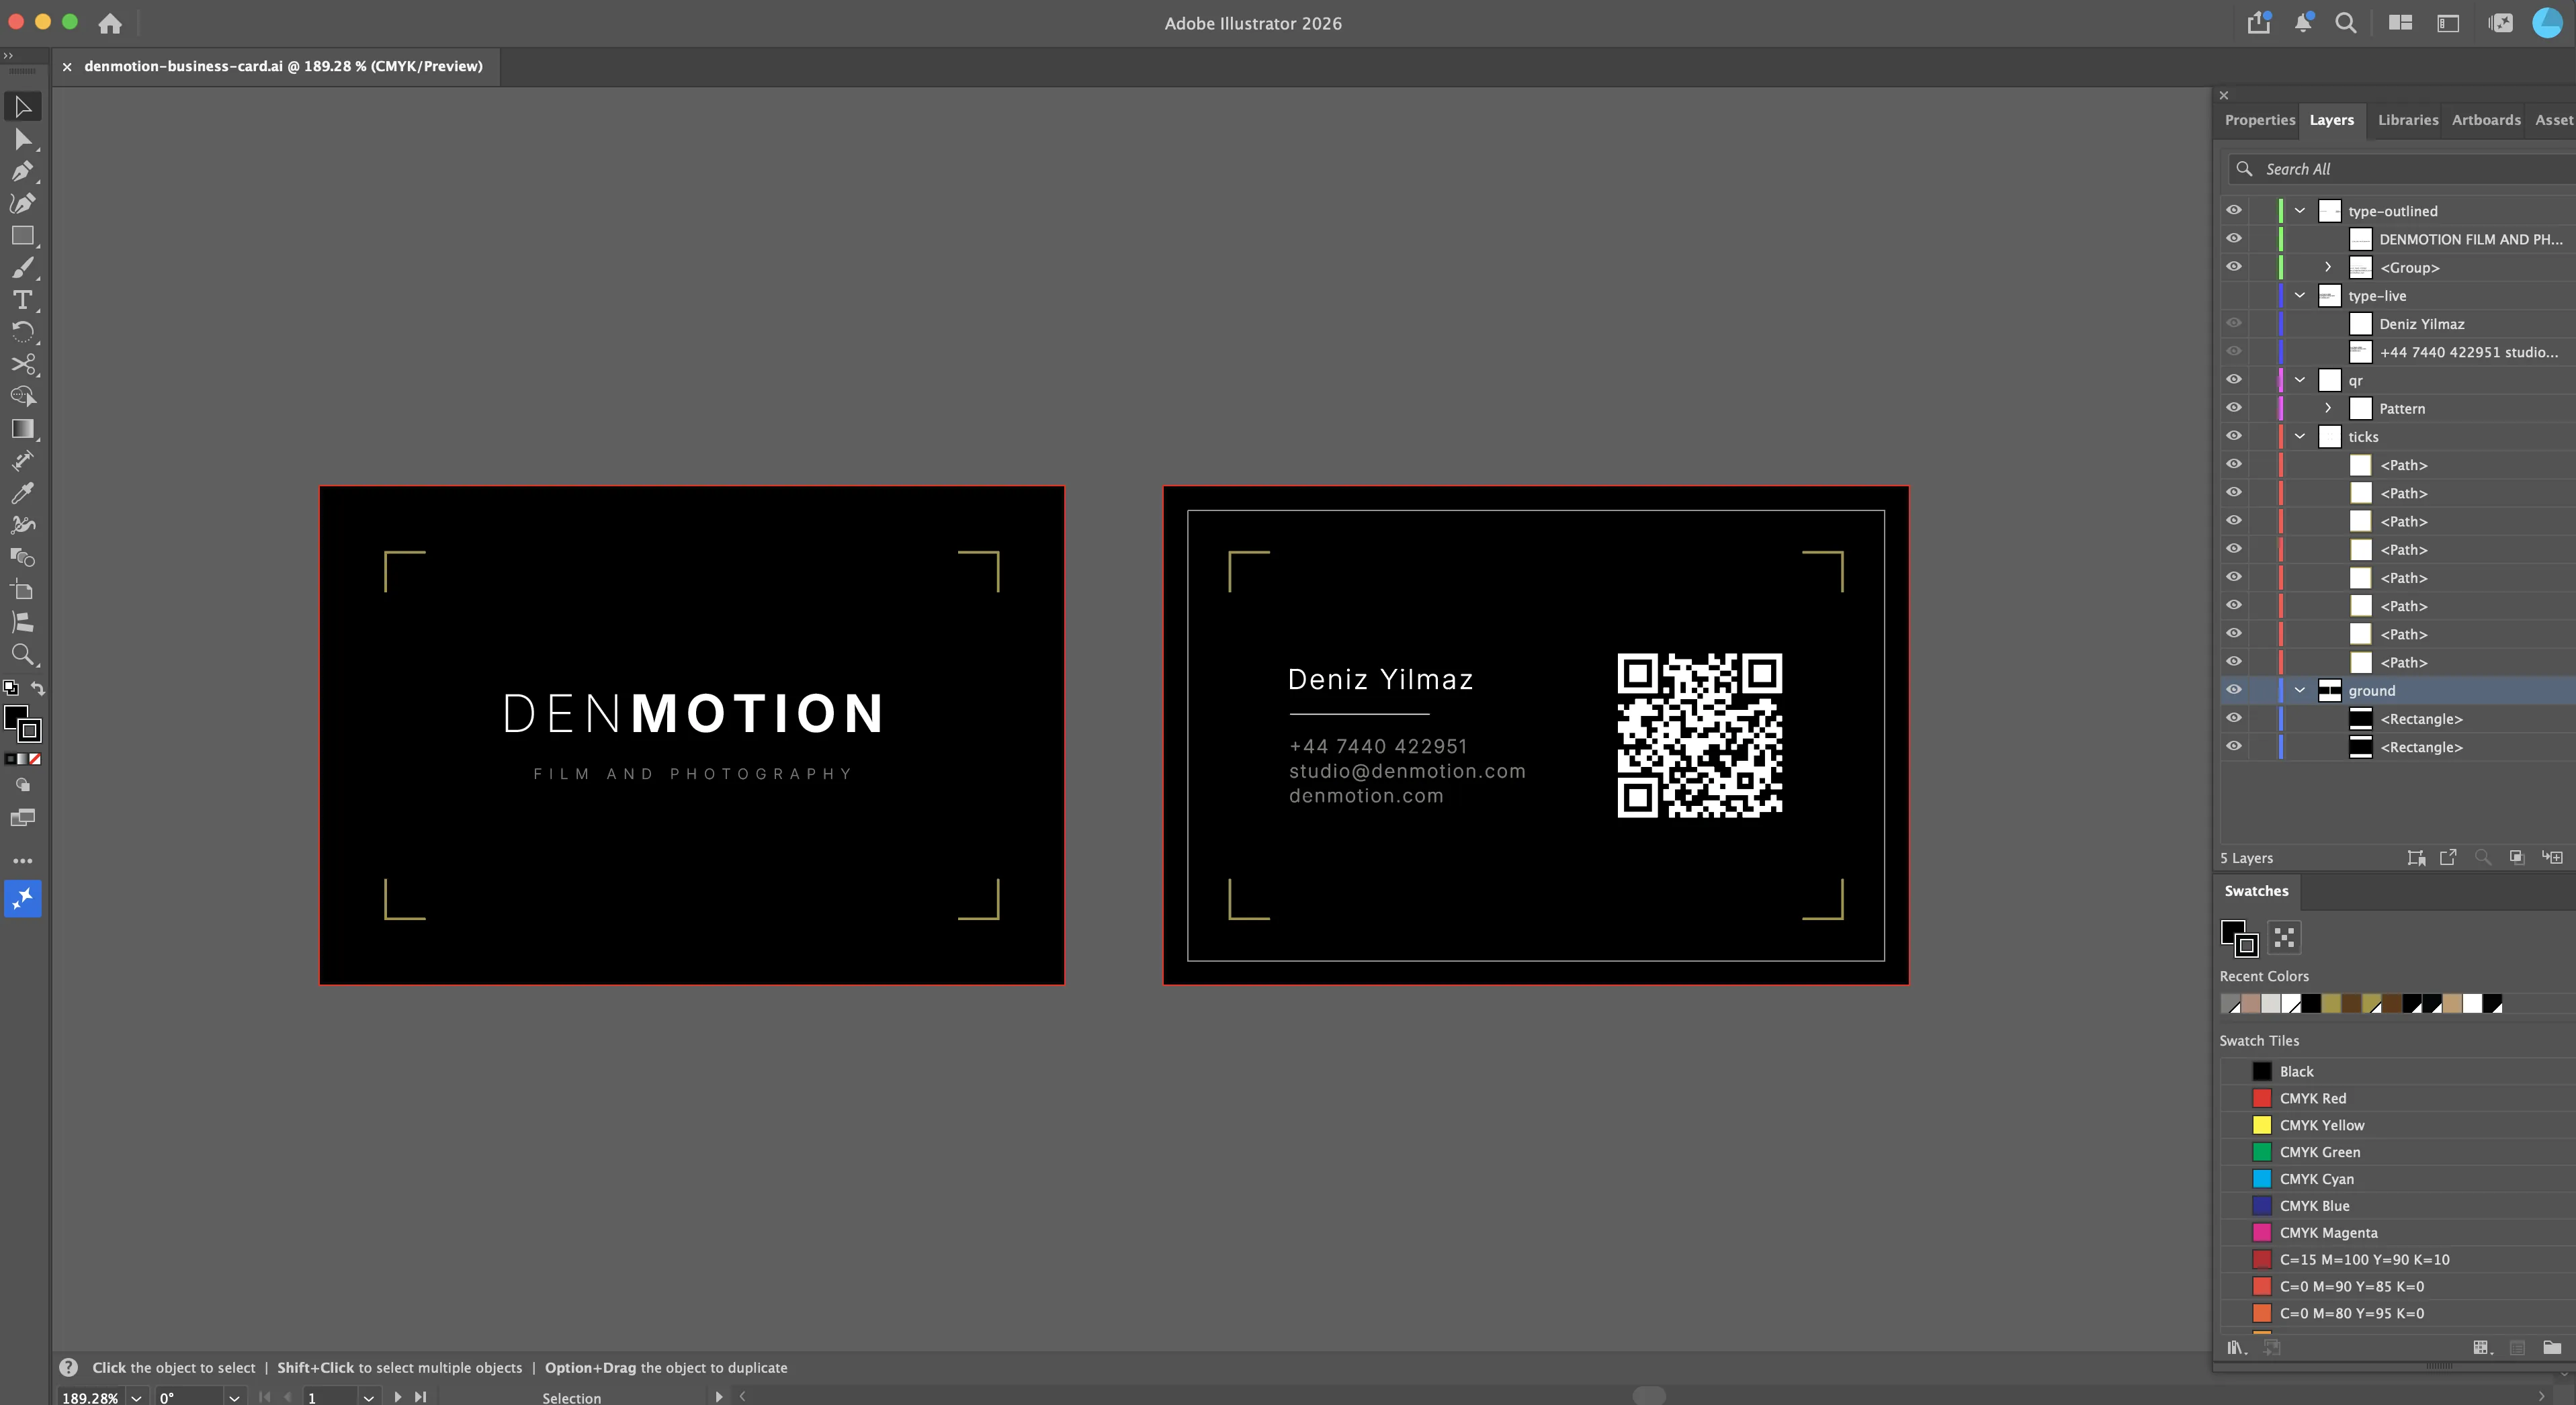Show the hidden +44 7440 422951 text object
Screen dimensions: 2576x1405
click(2234, 352)
